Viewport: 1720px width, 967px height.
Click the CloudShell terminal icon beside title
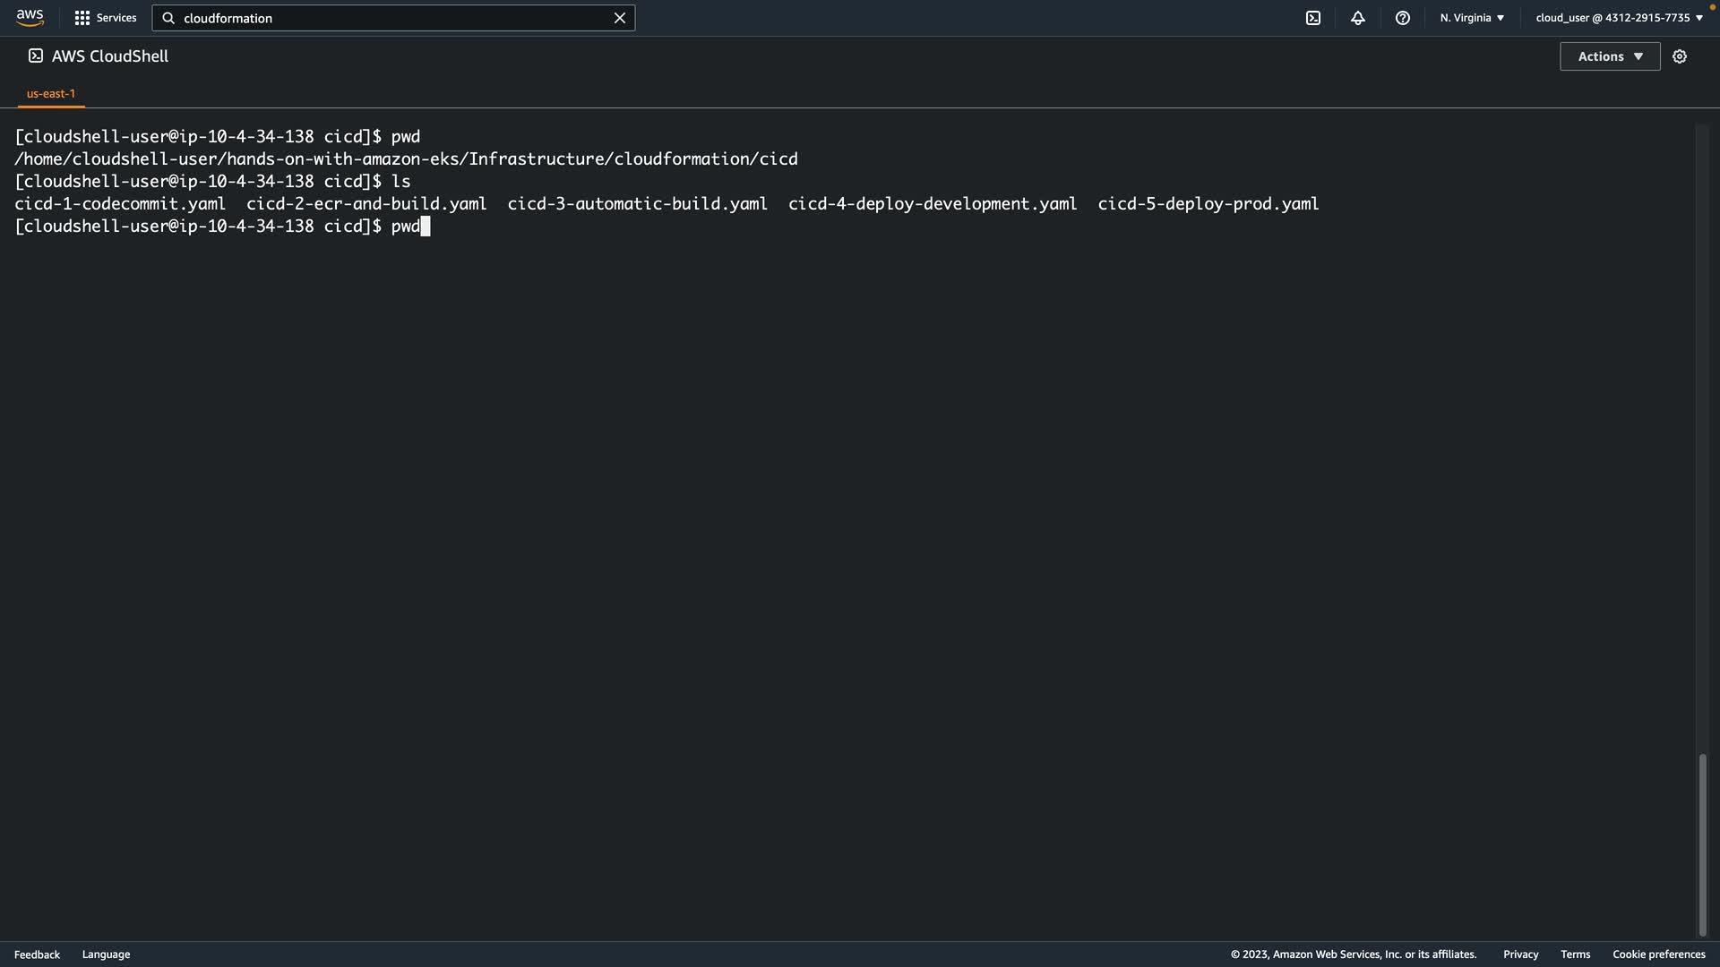36,56
